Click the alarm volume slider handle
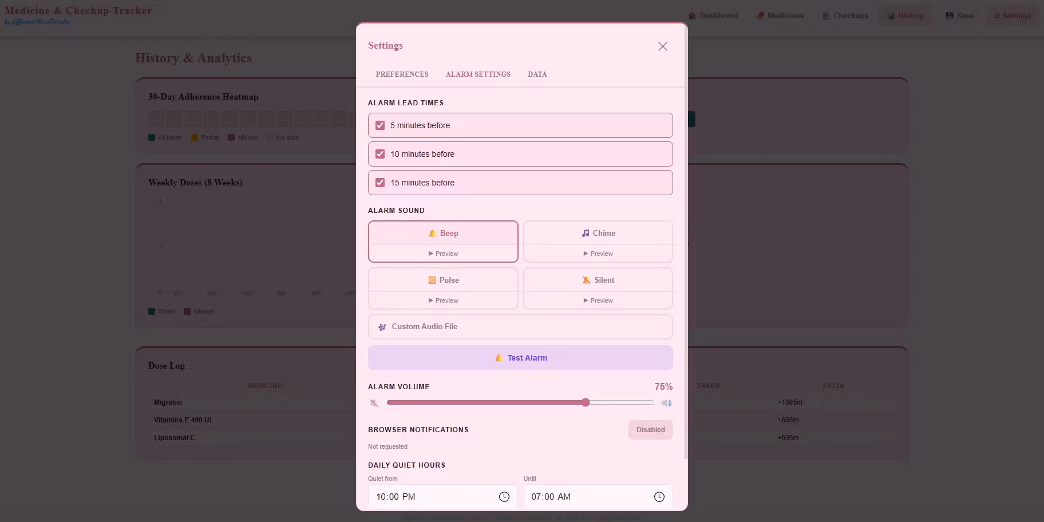The image size is (1044, 522). pos(586,402)
